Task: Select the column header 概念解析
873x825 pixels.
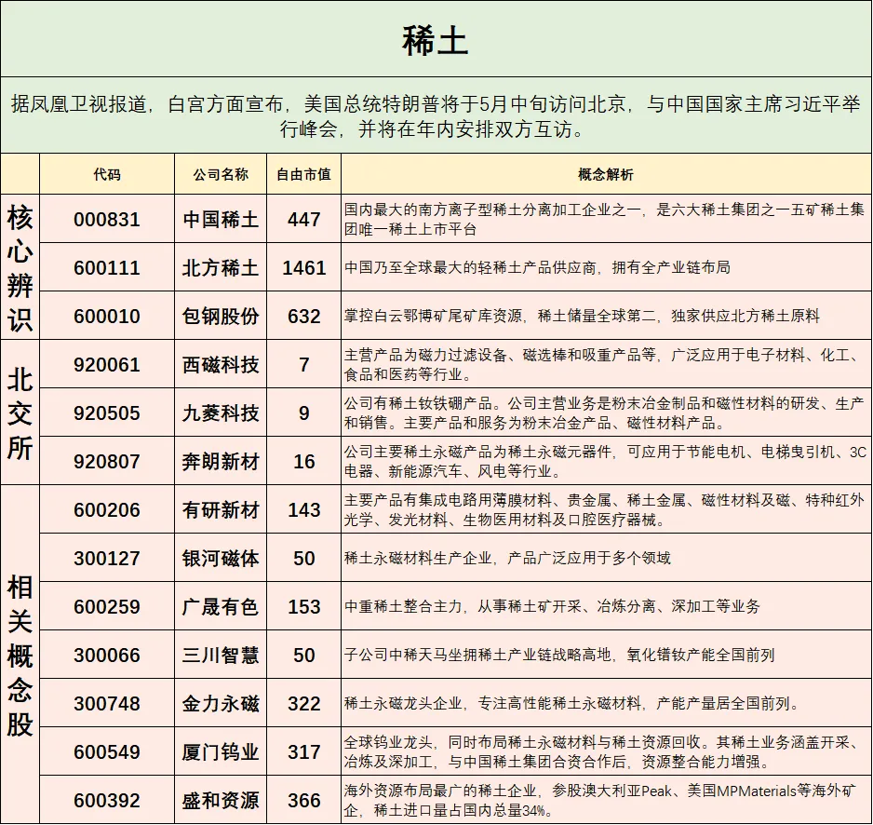Action: pos(606,174)
